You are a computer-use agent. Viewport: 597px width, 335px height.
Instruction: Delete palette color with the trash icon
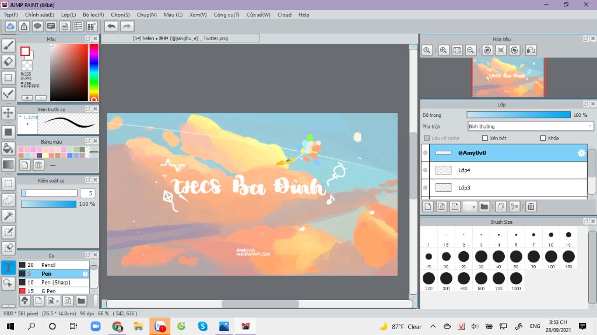click(x=38, y=165)
